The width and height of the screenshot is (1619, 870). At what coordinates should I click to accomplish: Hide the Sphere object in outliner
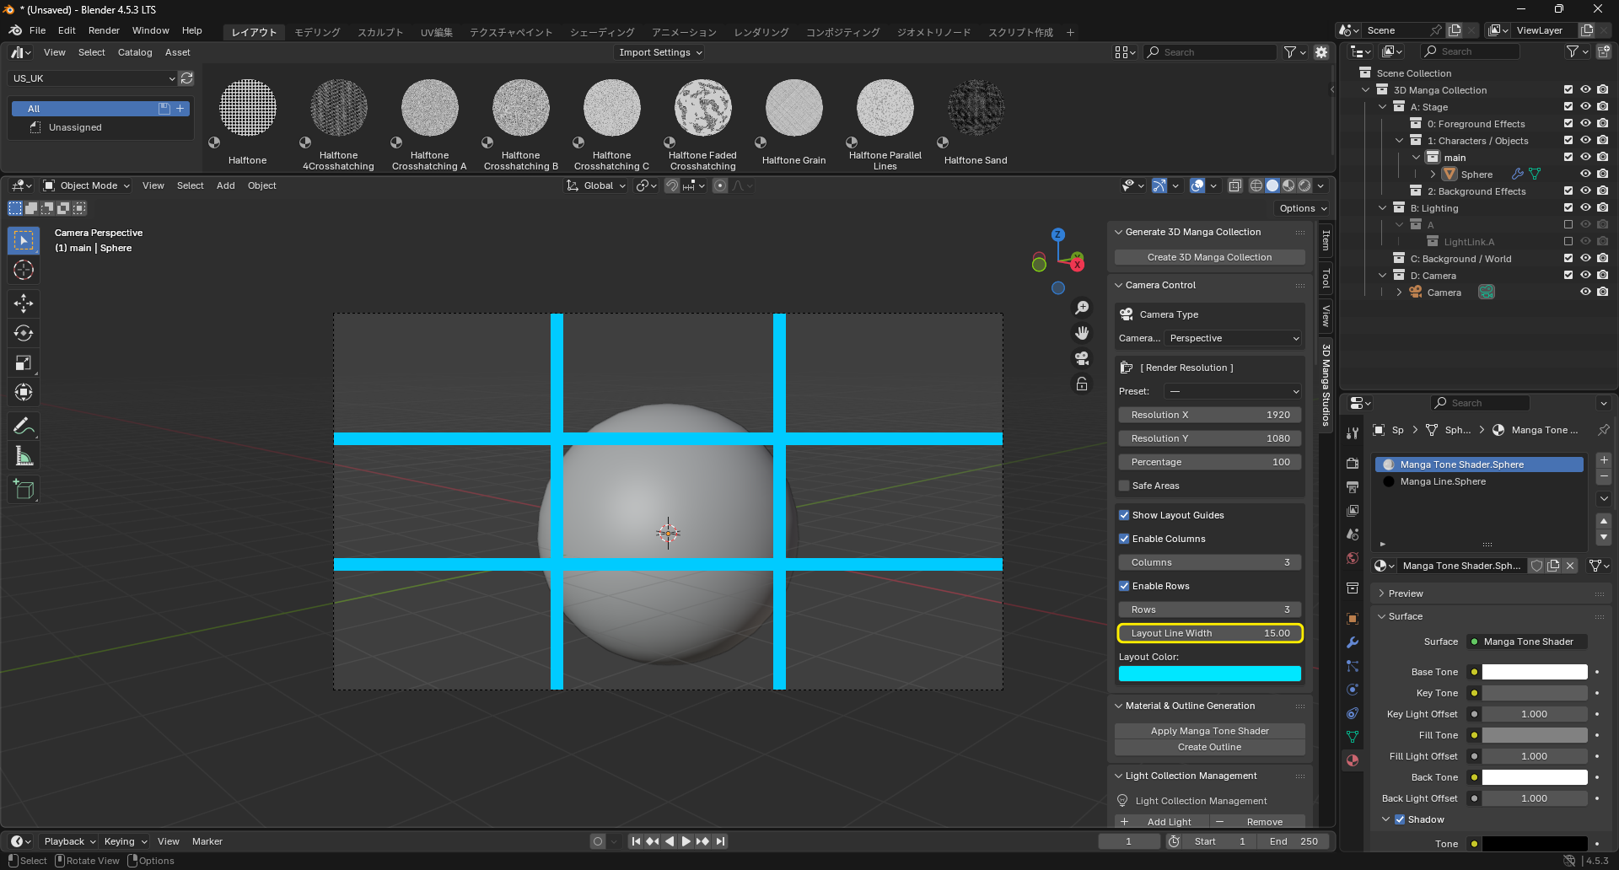(1585, 175)
